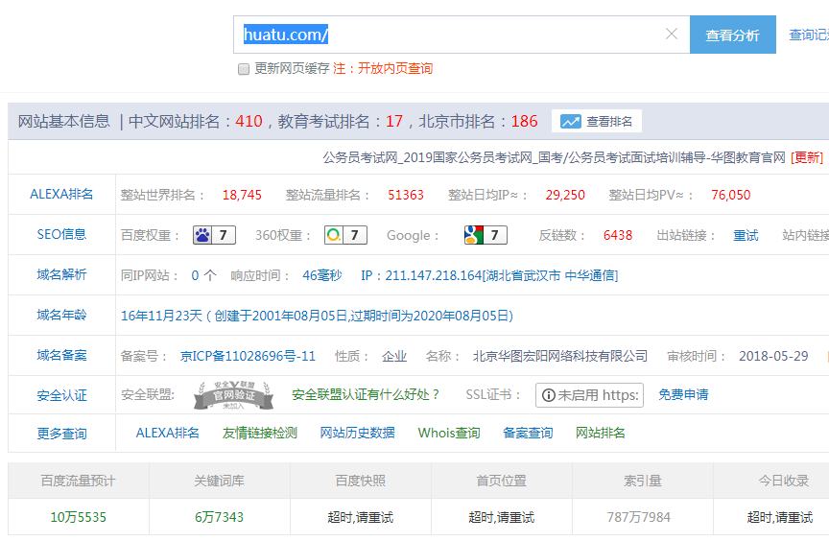Click the [更新] title link
This screenshot has width=829, height=541.
[807, 157]
